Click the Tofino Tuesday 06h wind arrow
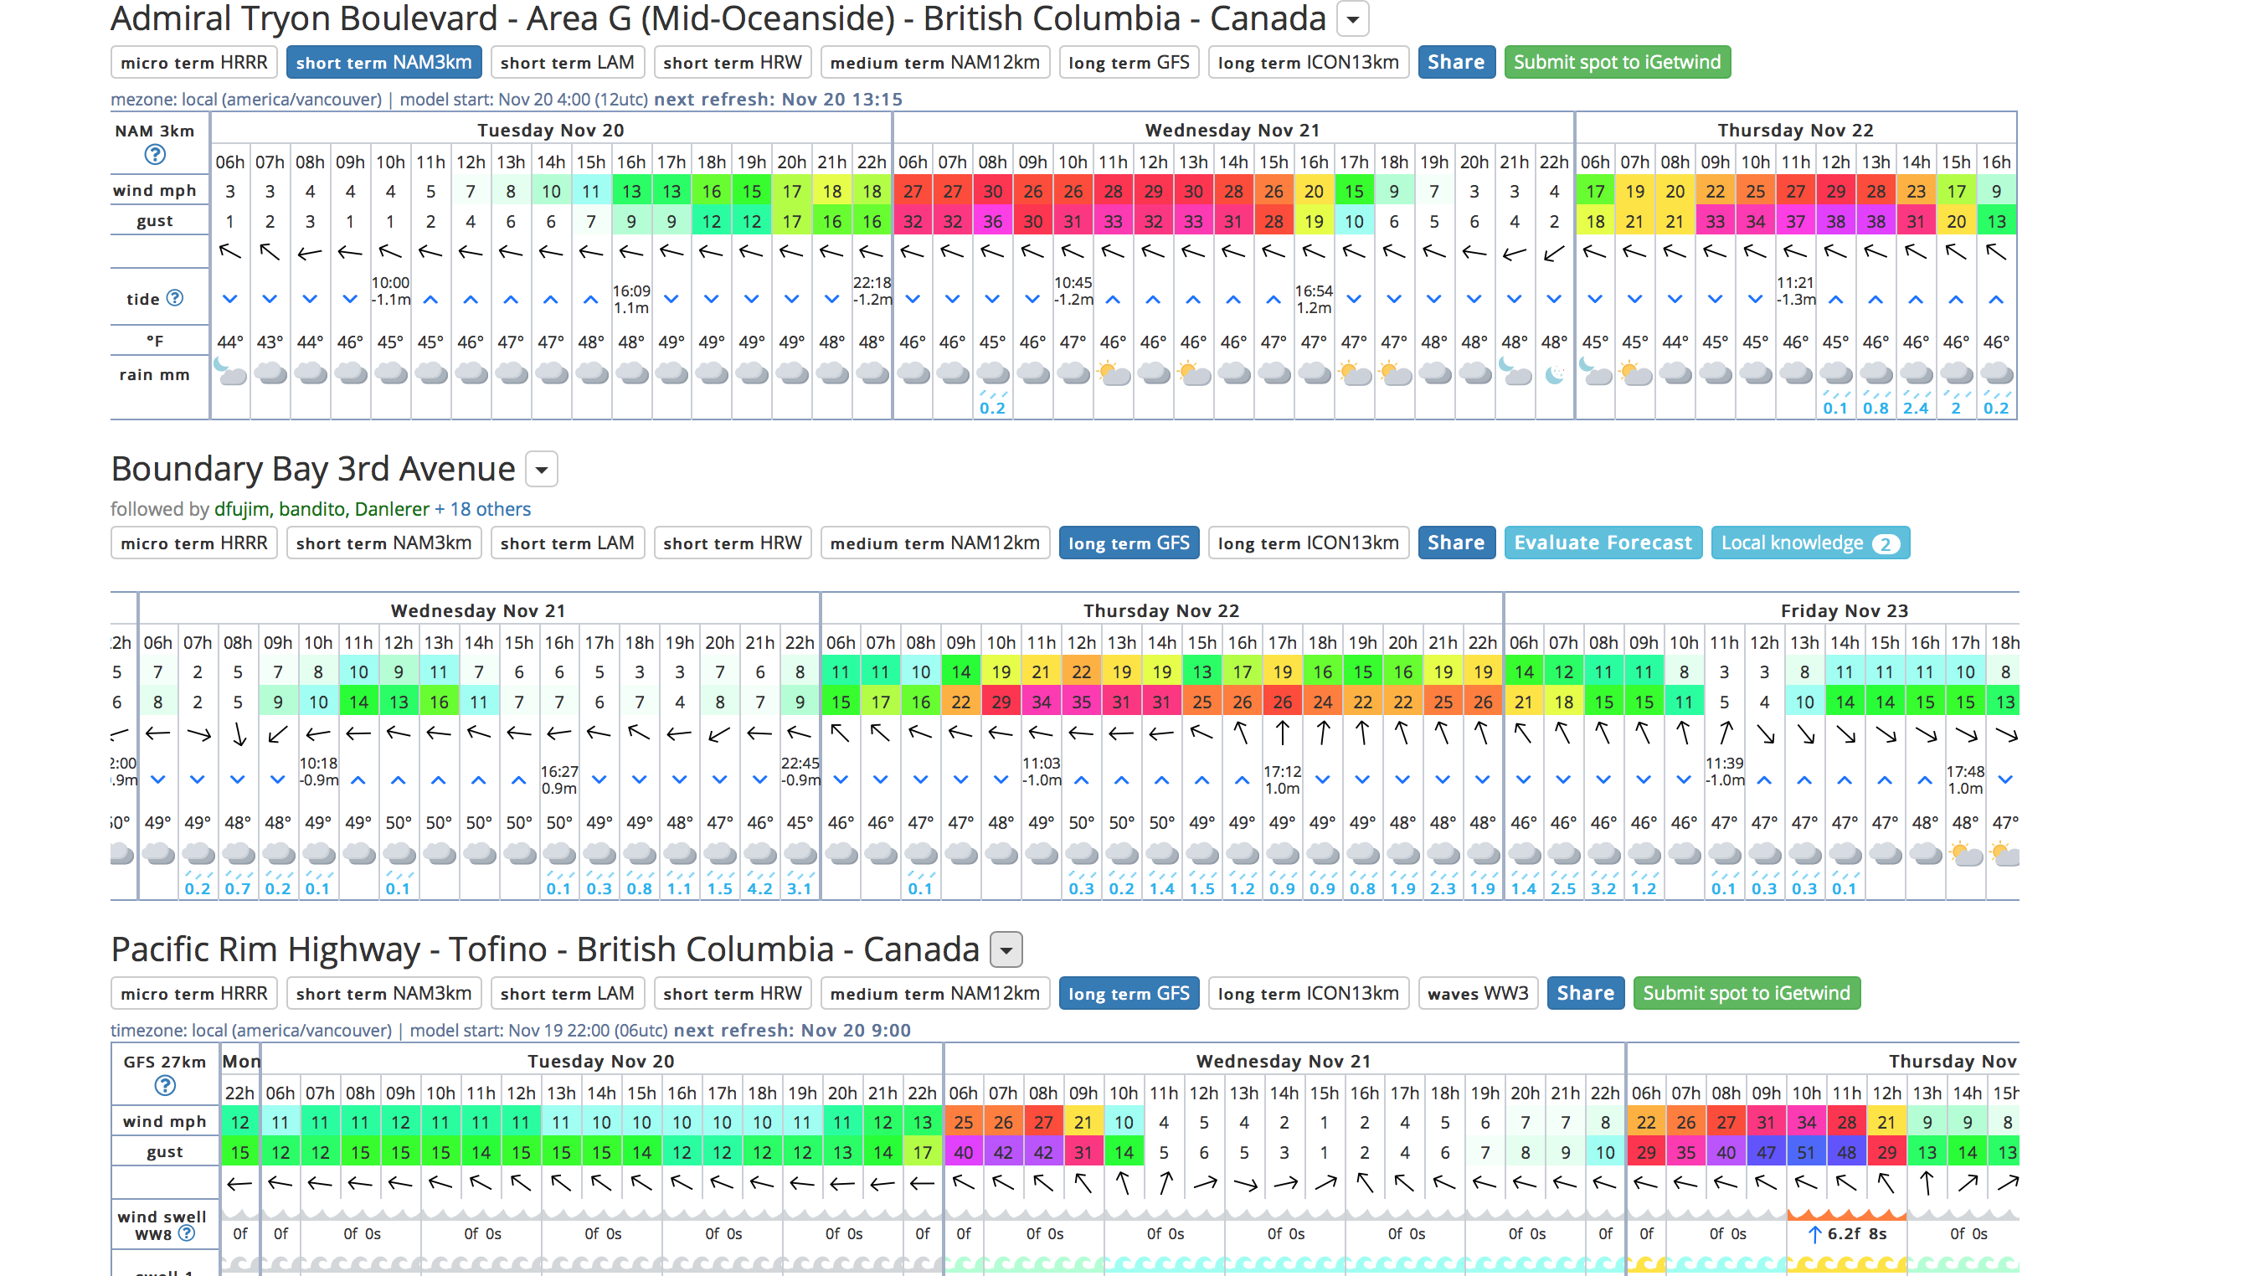The height and width of the screenshot is (1276, 2264). (280, 1183)
